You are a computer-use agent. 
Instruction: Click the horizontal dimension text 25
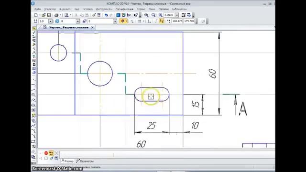tap(152, 126)
